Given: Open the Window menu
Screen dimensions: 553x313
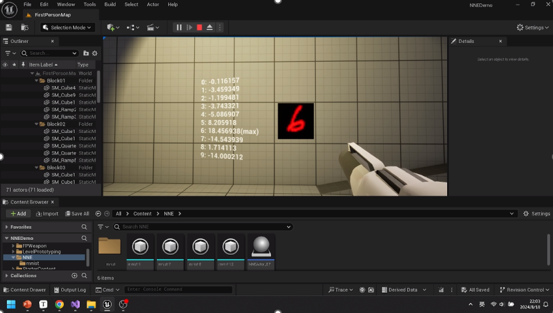Looking at the screenshot, I should coord(66,5).
